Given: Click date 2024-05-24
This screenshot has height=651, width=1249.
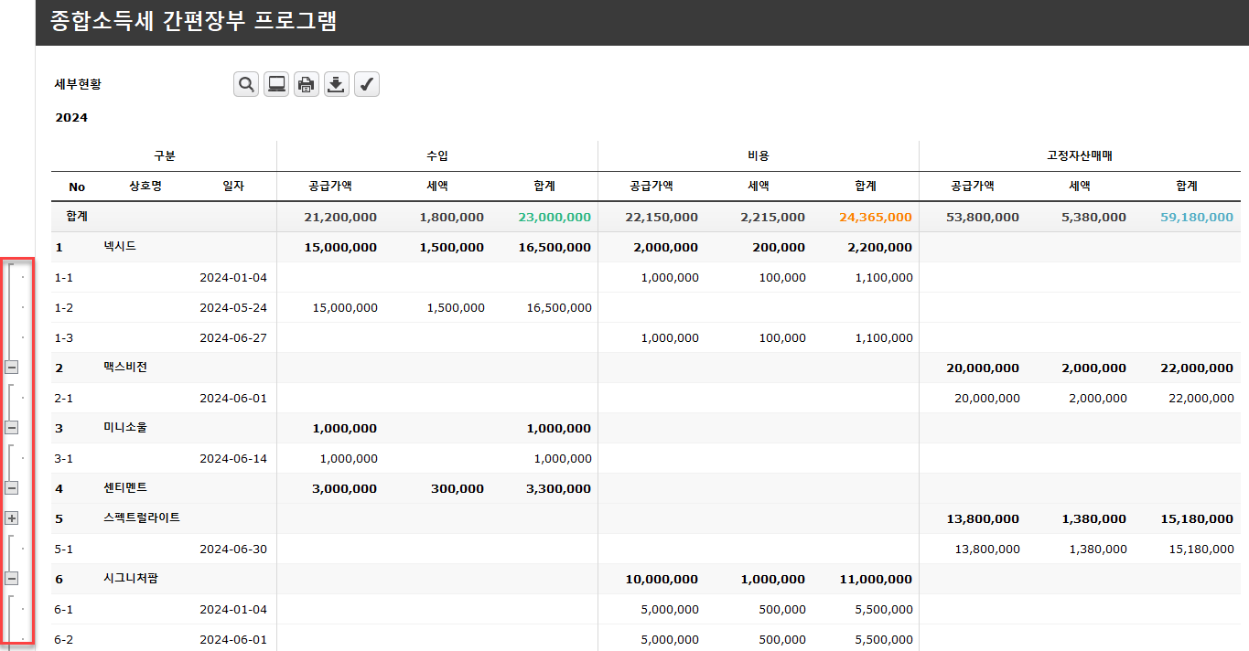Looking at the screenshot, I should 233,307.
